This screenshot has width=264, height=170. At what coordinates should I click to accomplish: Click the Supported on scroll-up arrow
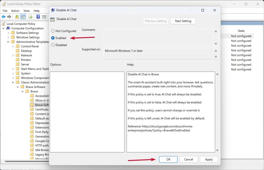(216, 51)
